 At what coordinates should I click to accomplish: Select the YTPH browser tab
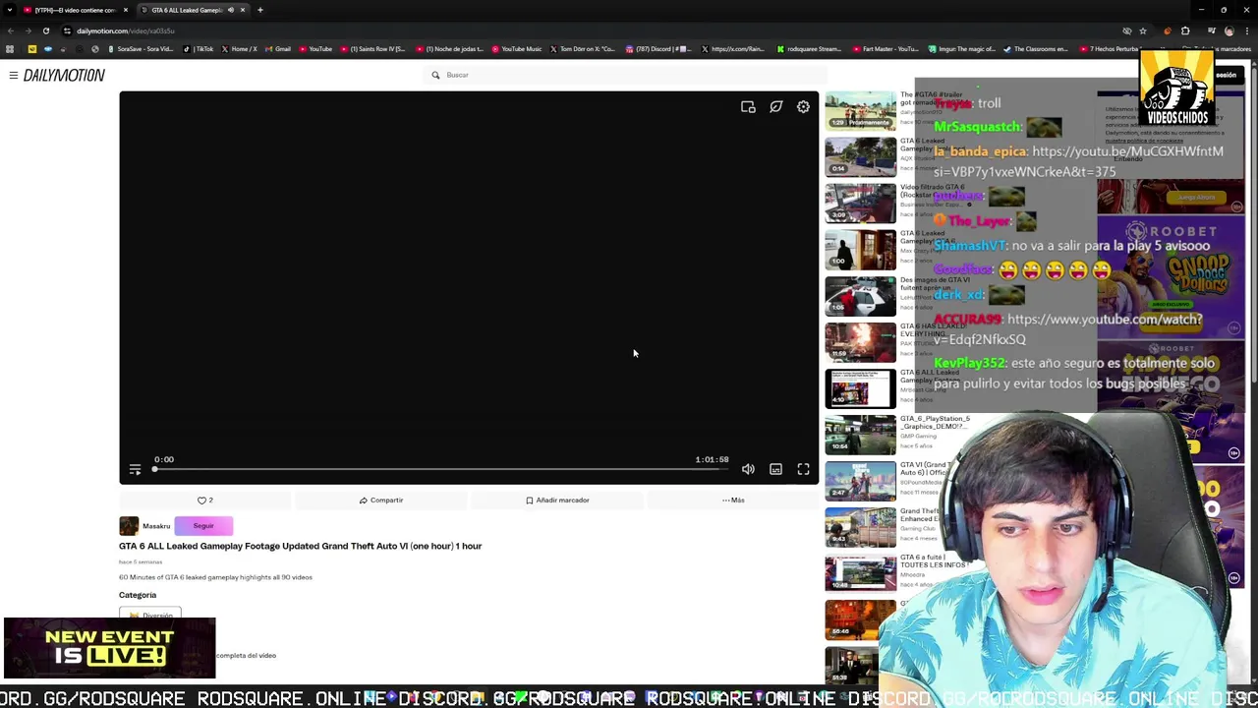tap(76, 10)
